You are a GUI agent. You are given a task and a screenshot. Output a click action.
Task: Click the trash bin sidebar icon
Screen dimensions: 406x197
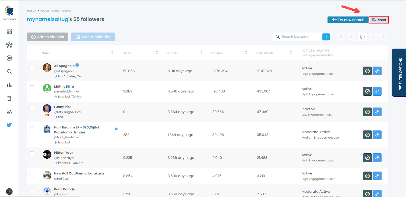[x=9, y=98]
